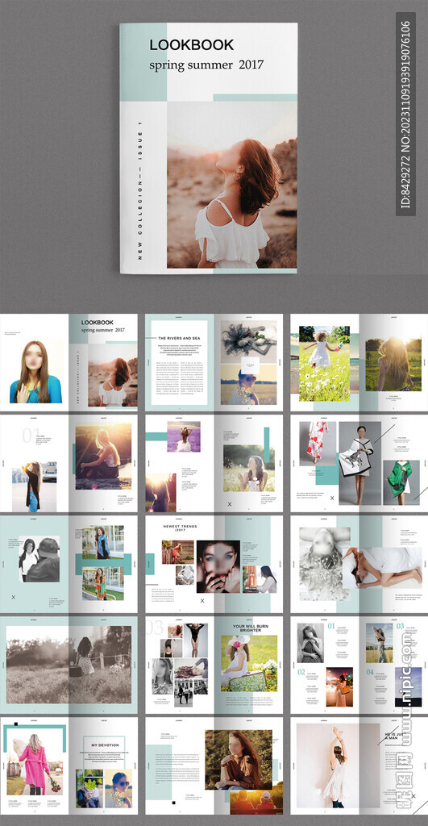
Task: Select the photo of woman in blue top
Action: click(x=35, y=371)
